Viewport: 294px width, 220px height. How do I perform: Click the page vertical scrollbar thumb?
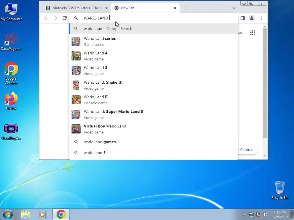point(265,83)
